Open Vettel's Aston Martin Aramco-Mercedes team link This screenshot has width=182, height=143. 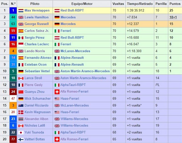coord(85,71)
